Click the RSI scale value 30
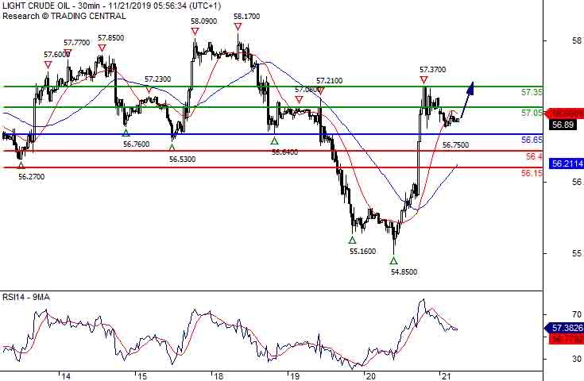 click(x=577, y=359)
